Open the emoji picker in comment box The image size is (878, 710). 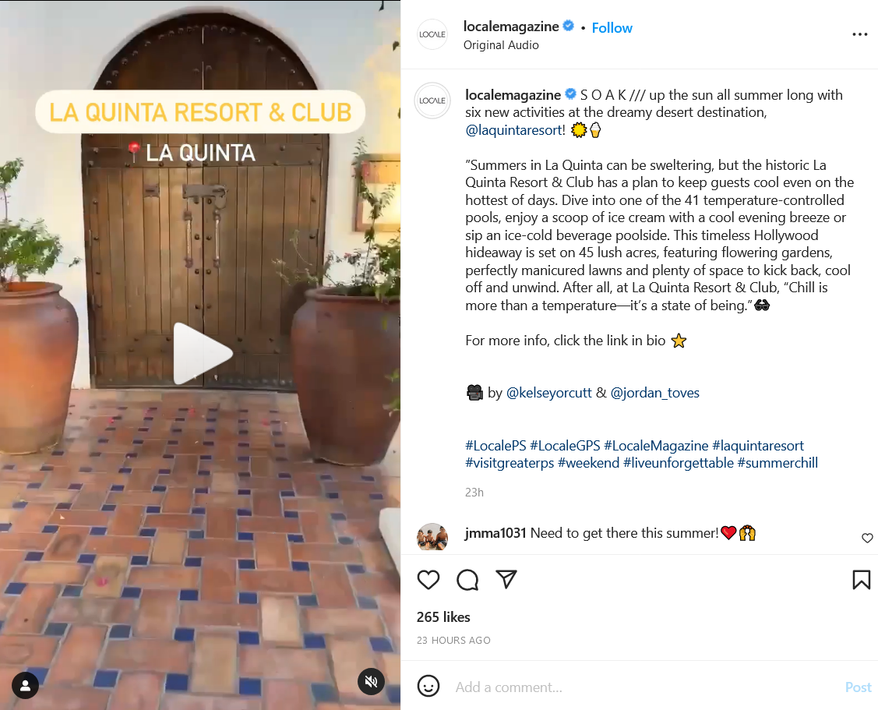click(x=428, y=686)
